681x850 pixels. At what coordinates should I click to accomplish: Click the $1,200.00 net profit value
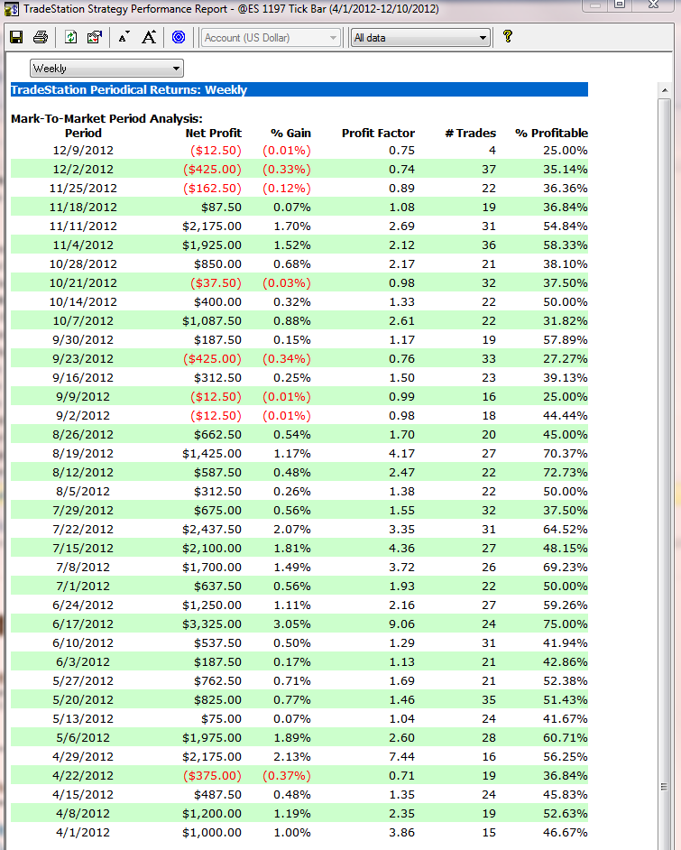click(x=212, y=815)
